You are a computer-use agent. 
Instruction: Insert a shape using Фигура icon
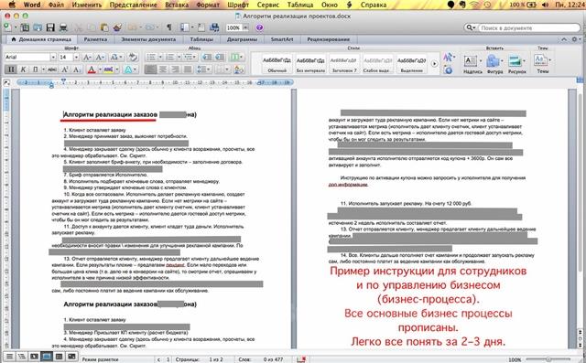494,63
